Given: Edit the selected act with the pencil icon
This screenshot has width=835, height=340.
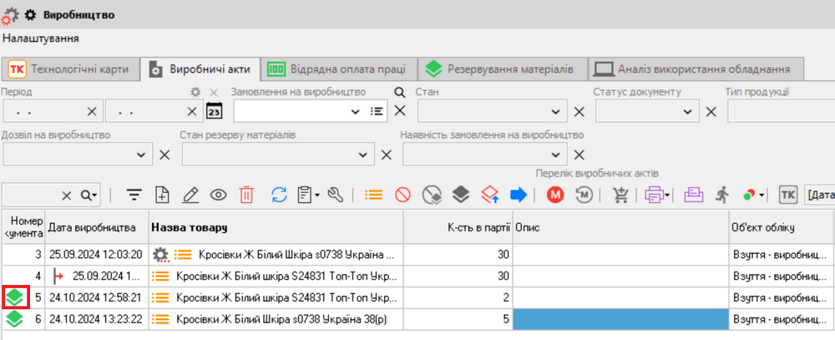Looking at the screenshot, I should coord(190,195).
